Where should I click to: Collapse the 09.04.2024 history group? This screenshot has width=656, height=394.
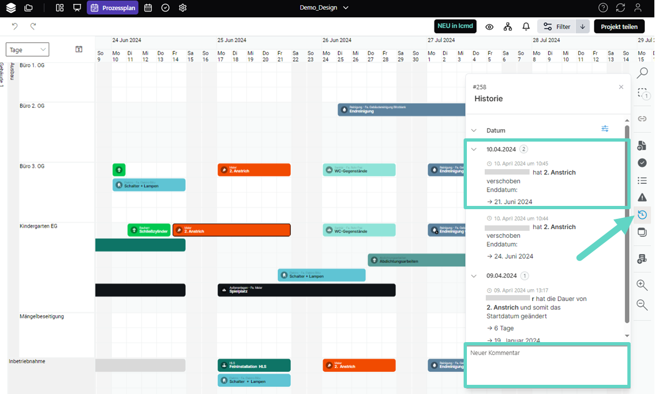[x=474, y=276]
